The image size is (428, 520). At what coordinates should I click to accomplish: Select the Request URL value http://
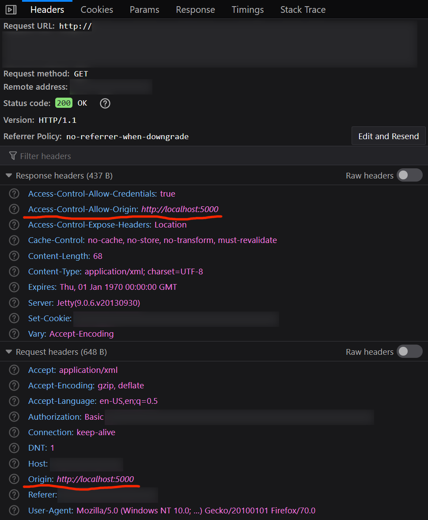point(75,26)
